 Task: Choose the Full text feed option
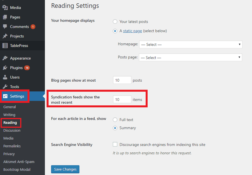click(115, 120)
